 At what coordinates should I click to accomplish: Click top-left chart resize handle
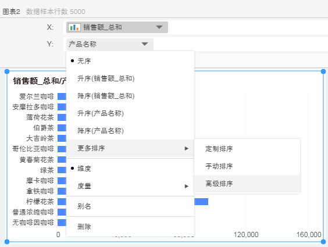(7, 71)
